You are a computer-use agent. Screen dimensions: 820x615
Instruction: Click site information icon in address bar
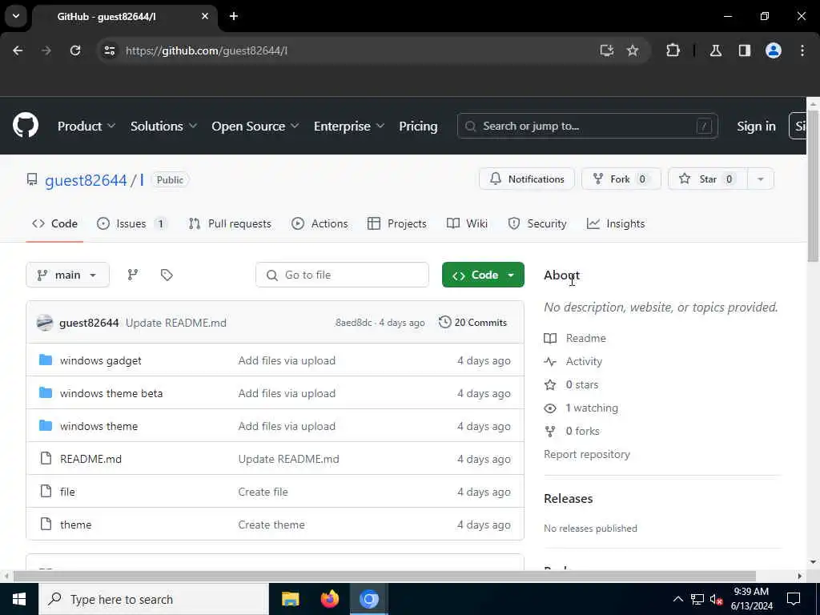tap(109, 50)
